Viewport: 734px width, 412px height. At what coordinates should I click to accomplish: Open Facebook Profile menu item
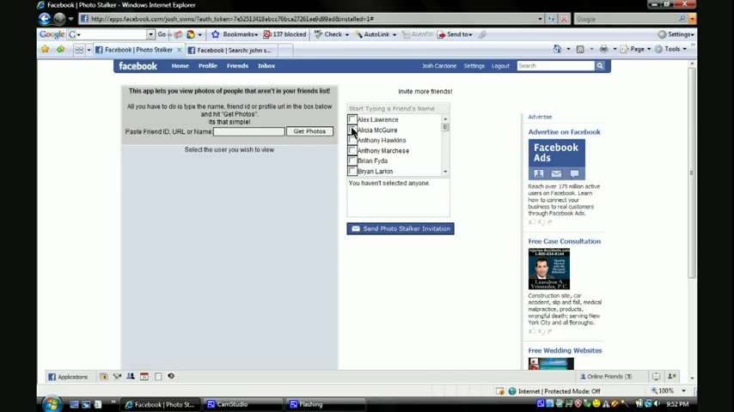207,66
